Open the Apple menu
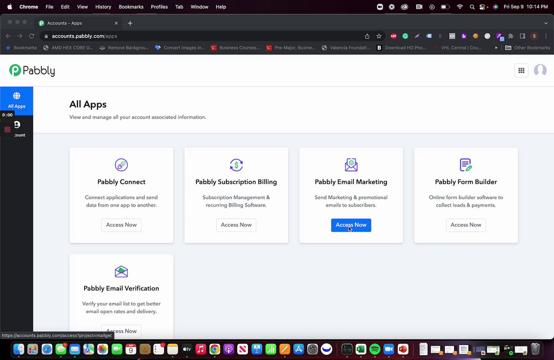The height and width of the screenshot is (360, 554). coord(10,7)
